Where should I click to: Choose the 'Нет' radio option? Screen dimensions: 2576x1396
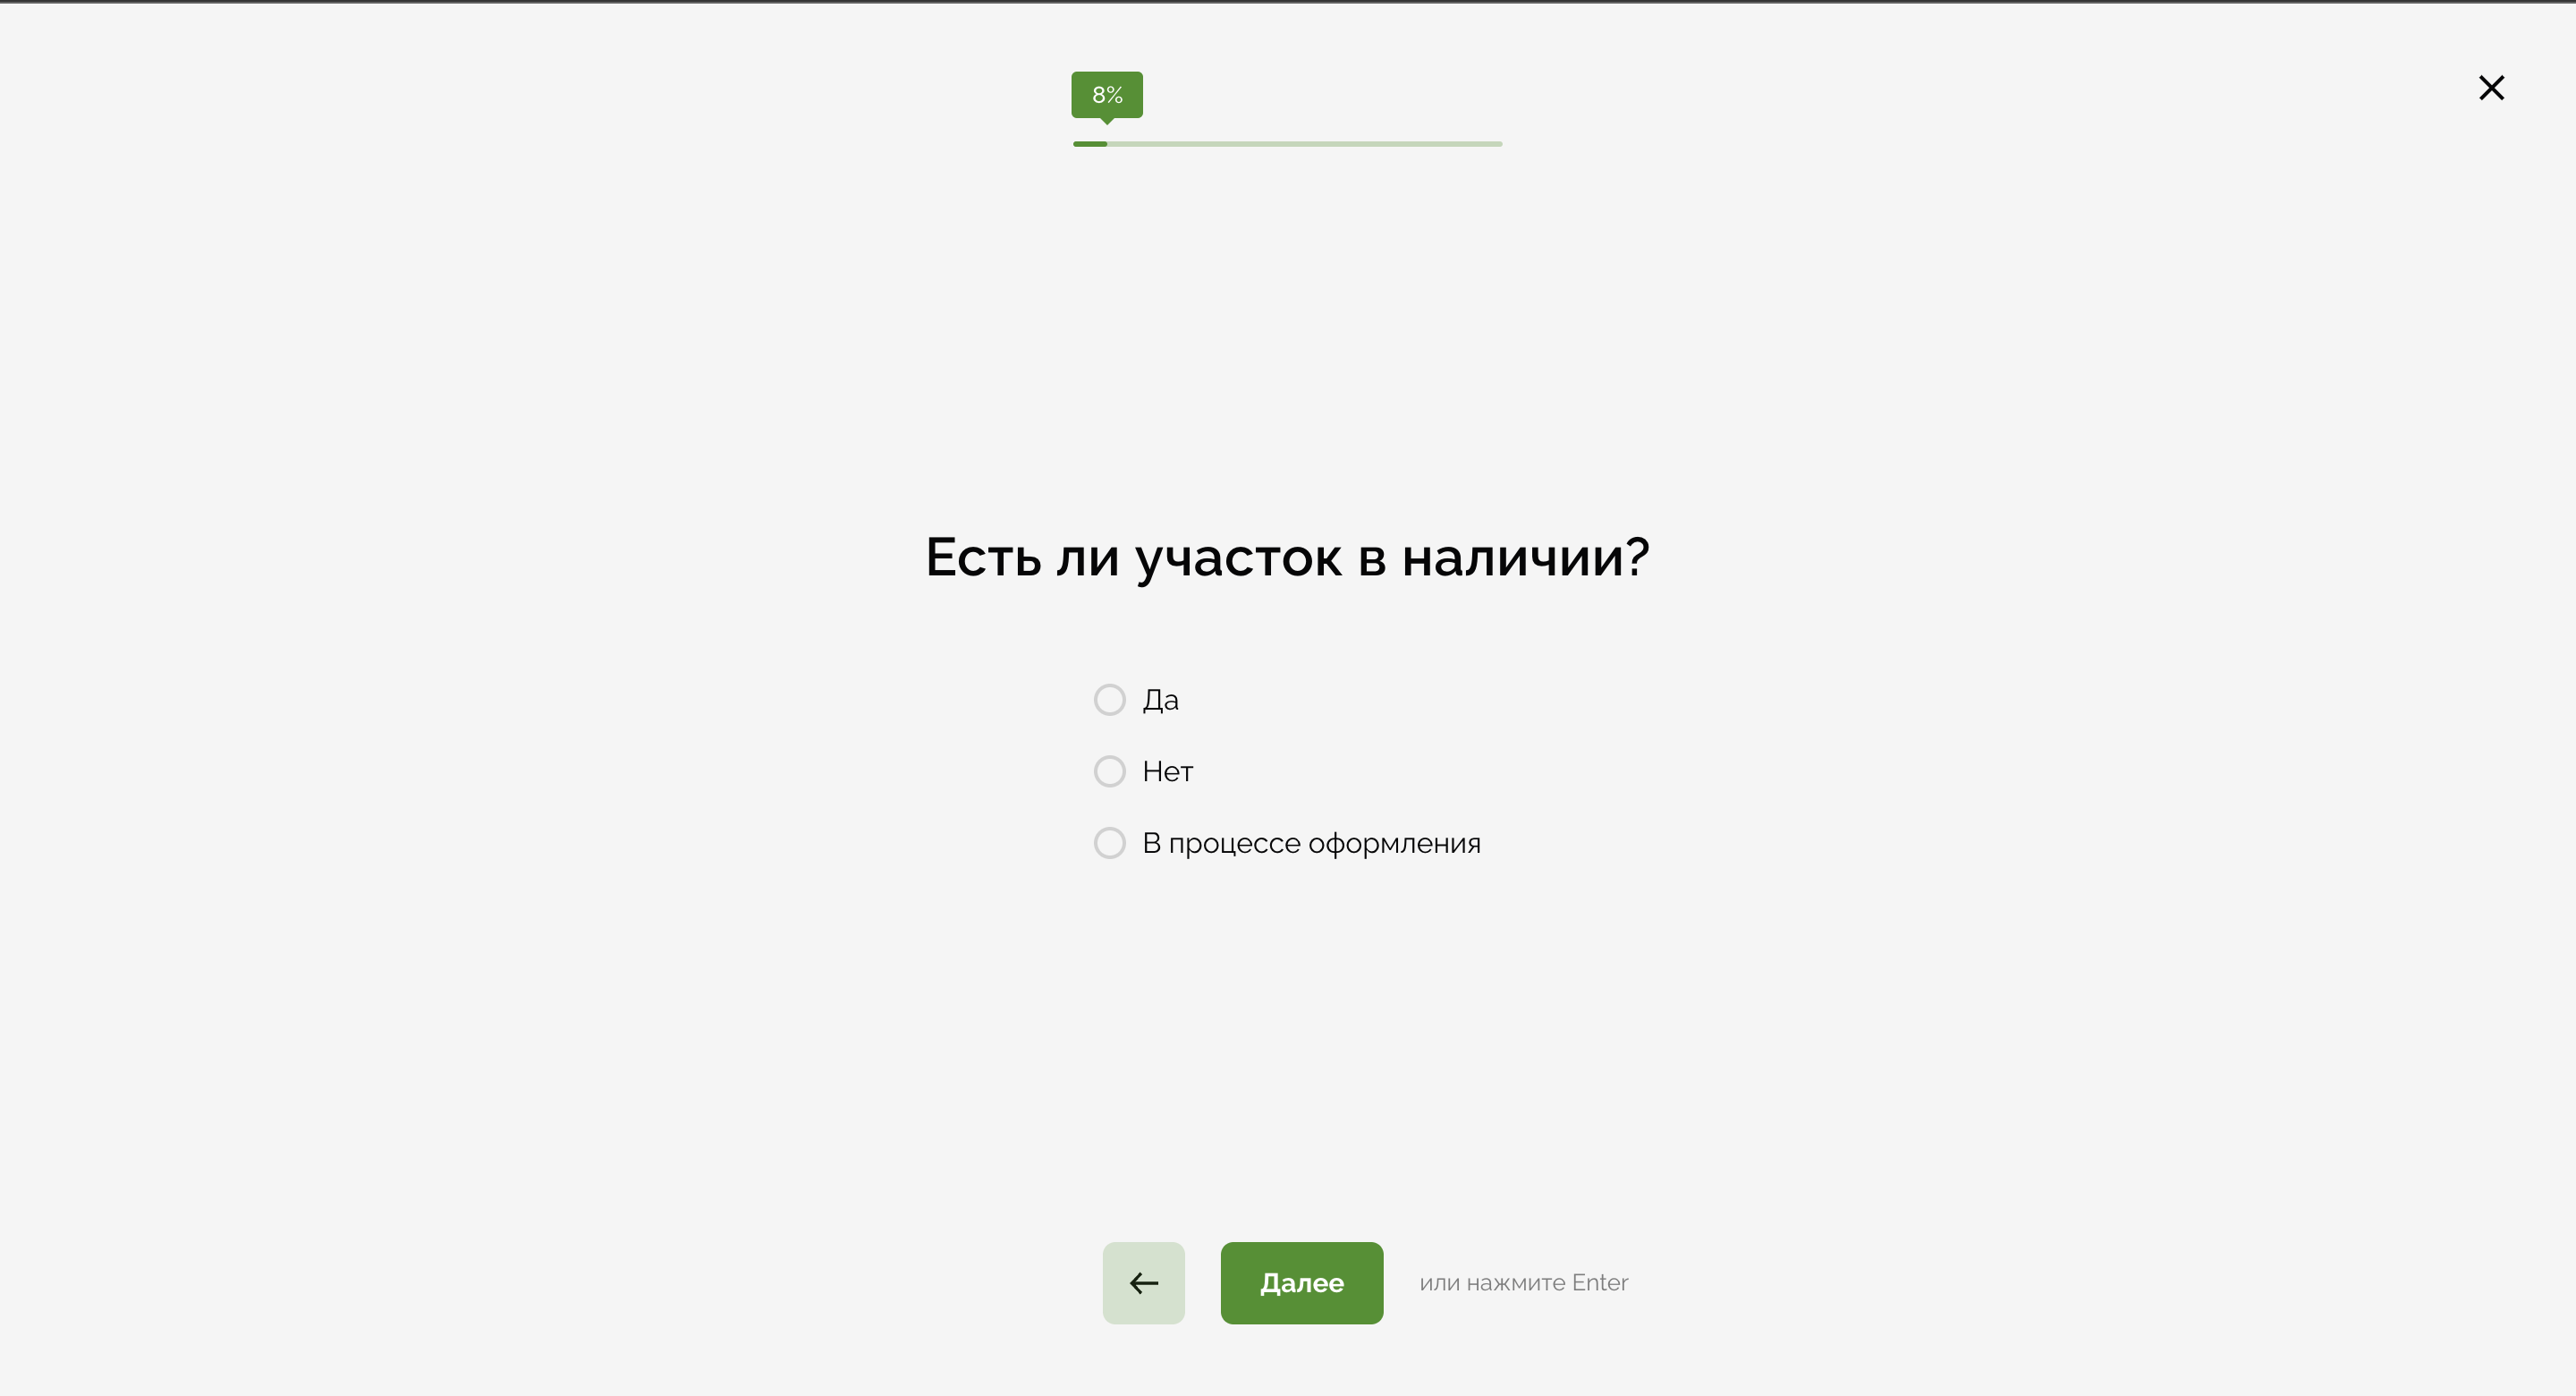tap(1109, 771)
